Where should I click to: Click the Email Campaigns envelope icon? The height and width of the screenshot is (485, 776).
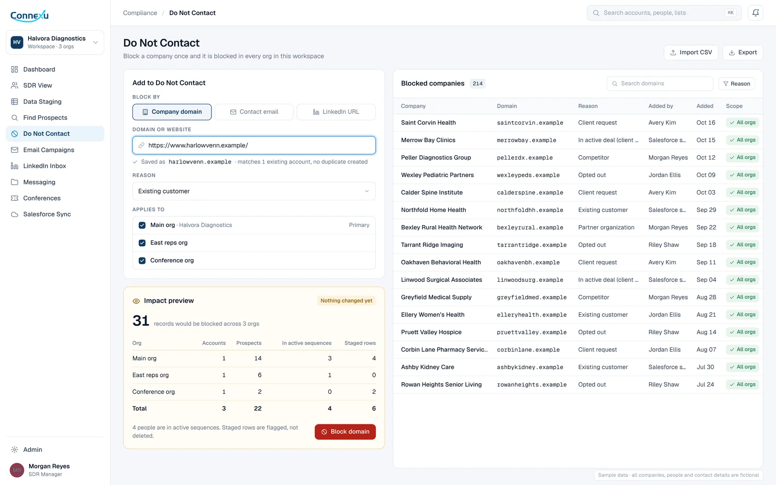coord(15,150)
